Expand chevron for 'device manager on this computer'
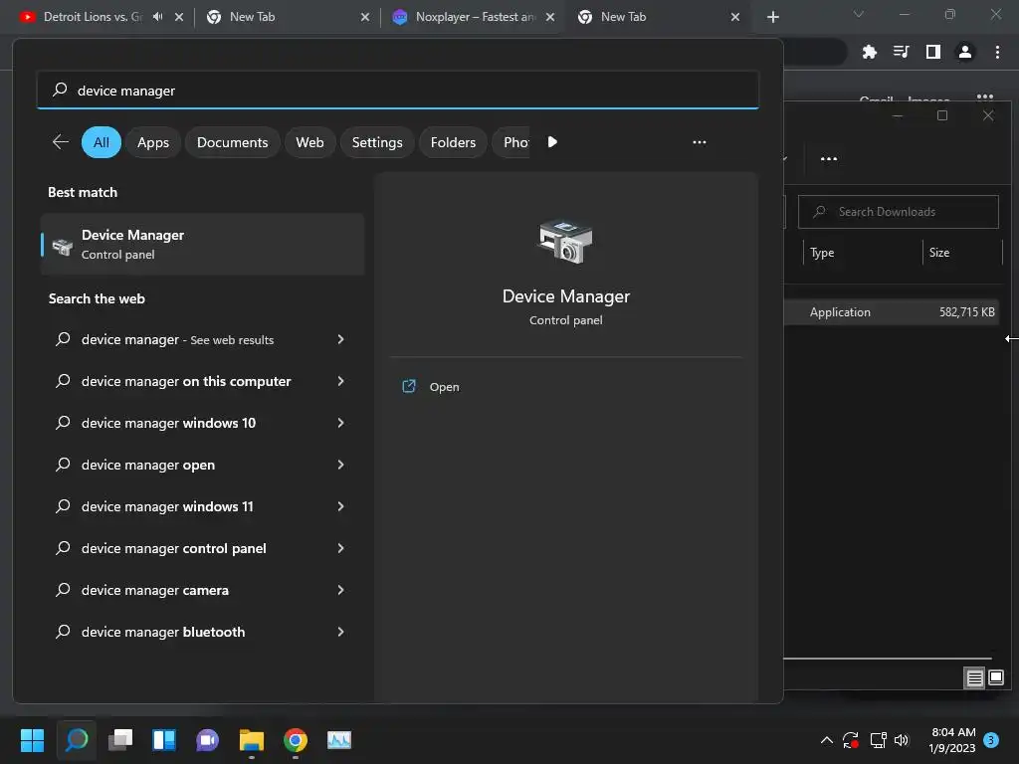 tap(340, 381)
